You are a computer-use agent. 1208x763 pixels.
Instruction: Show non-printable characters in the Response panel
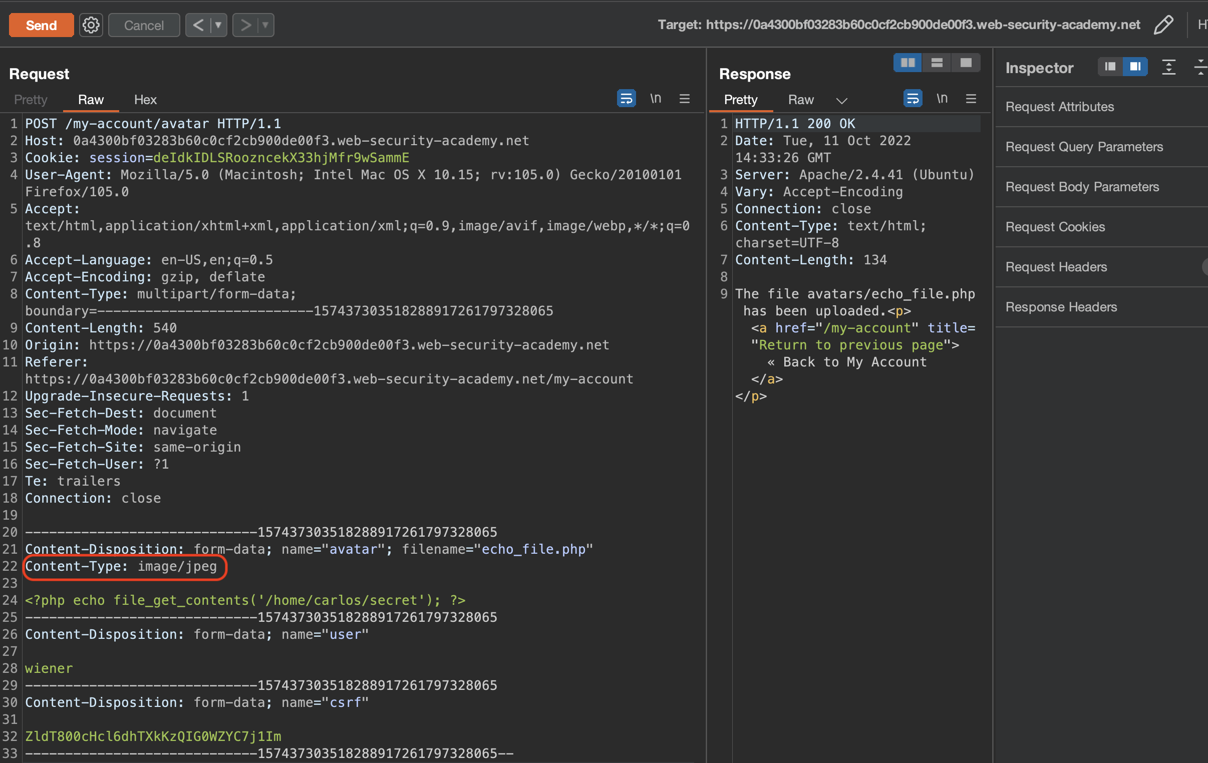(942, 99)
